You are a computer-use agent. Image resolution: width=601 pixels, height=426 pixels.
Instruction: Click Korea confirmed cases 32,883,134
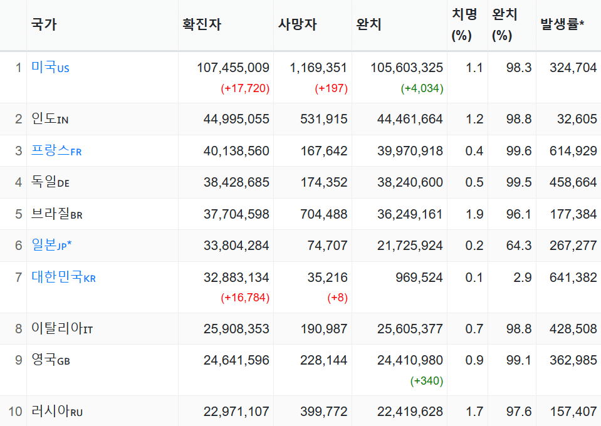[x=236, y=278]
